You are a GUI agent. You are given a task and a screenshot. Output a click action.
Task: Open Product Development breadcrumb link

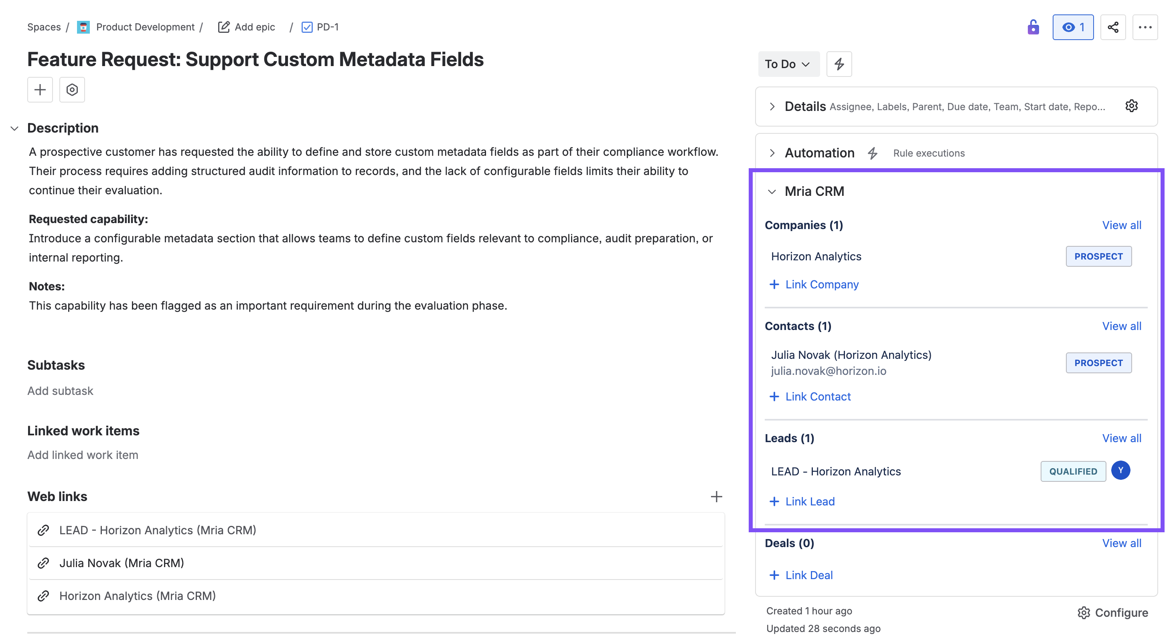(146, 27)
